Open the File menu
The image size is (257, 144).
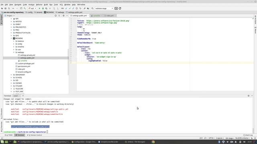pyautogui.click(x=2, y=4)
